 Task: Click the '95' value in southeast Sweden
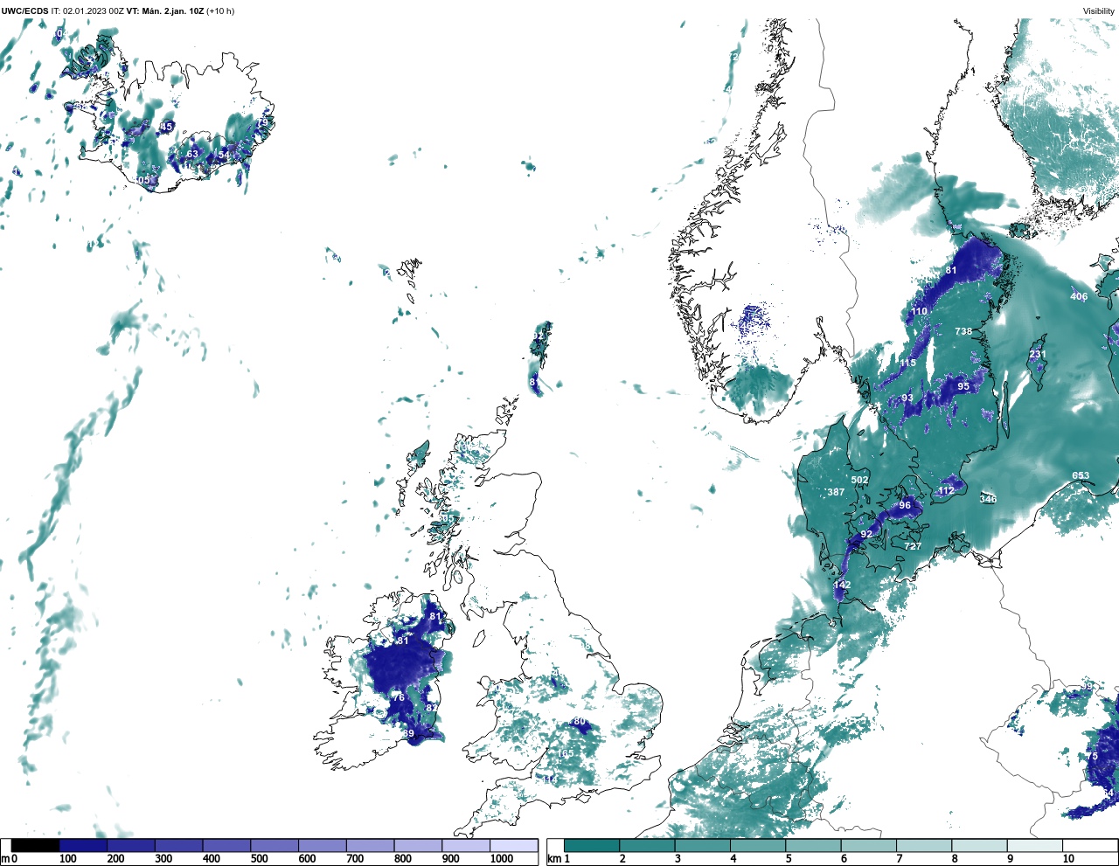click(963, 386)
